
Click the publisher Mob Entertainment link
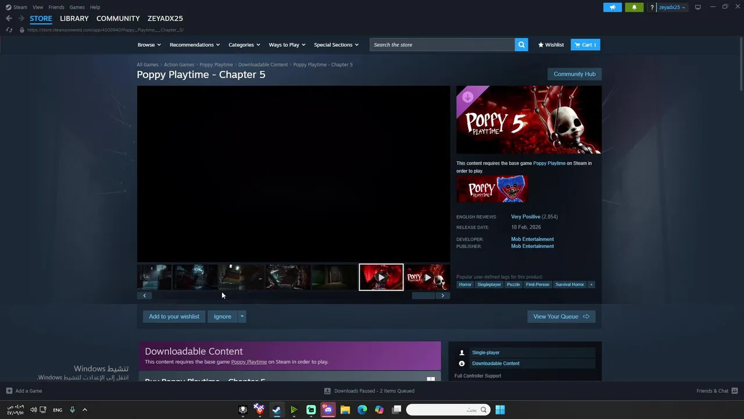pos(532,246)
